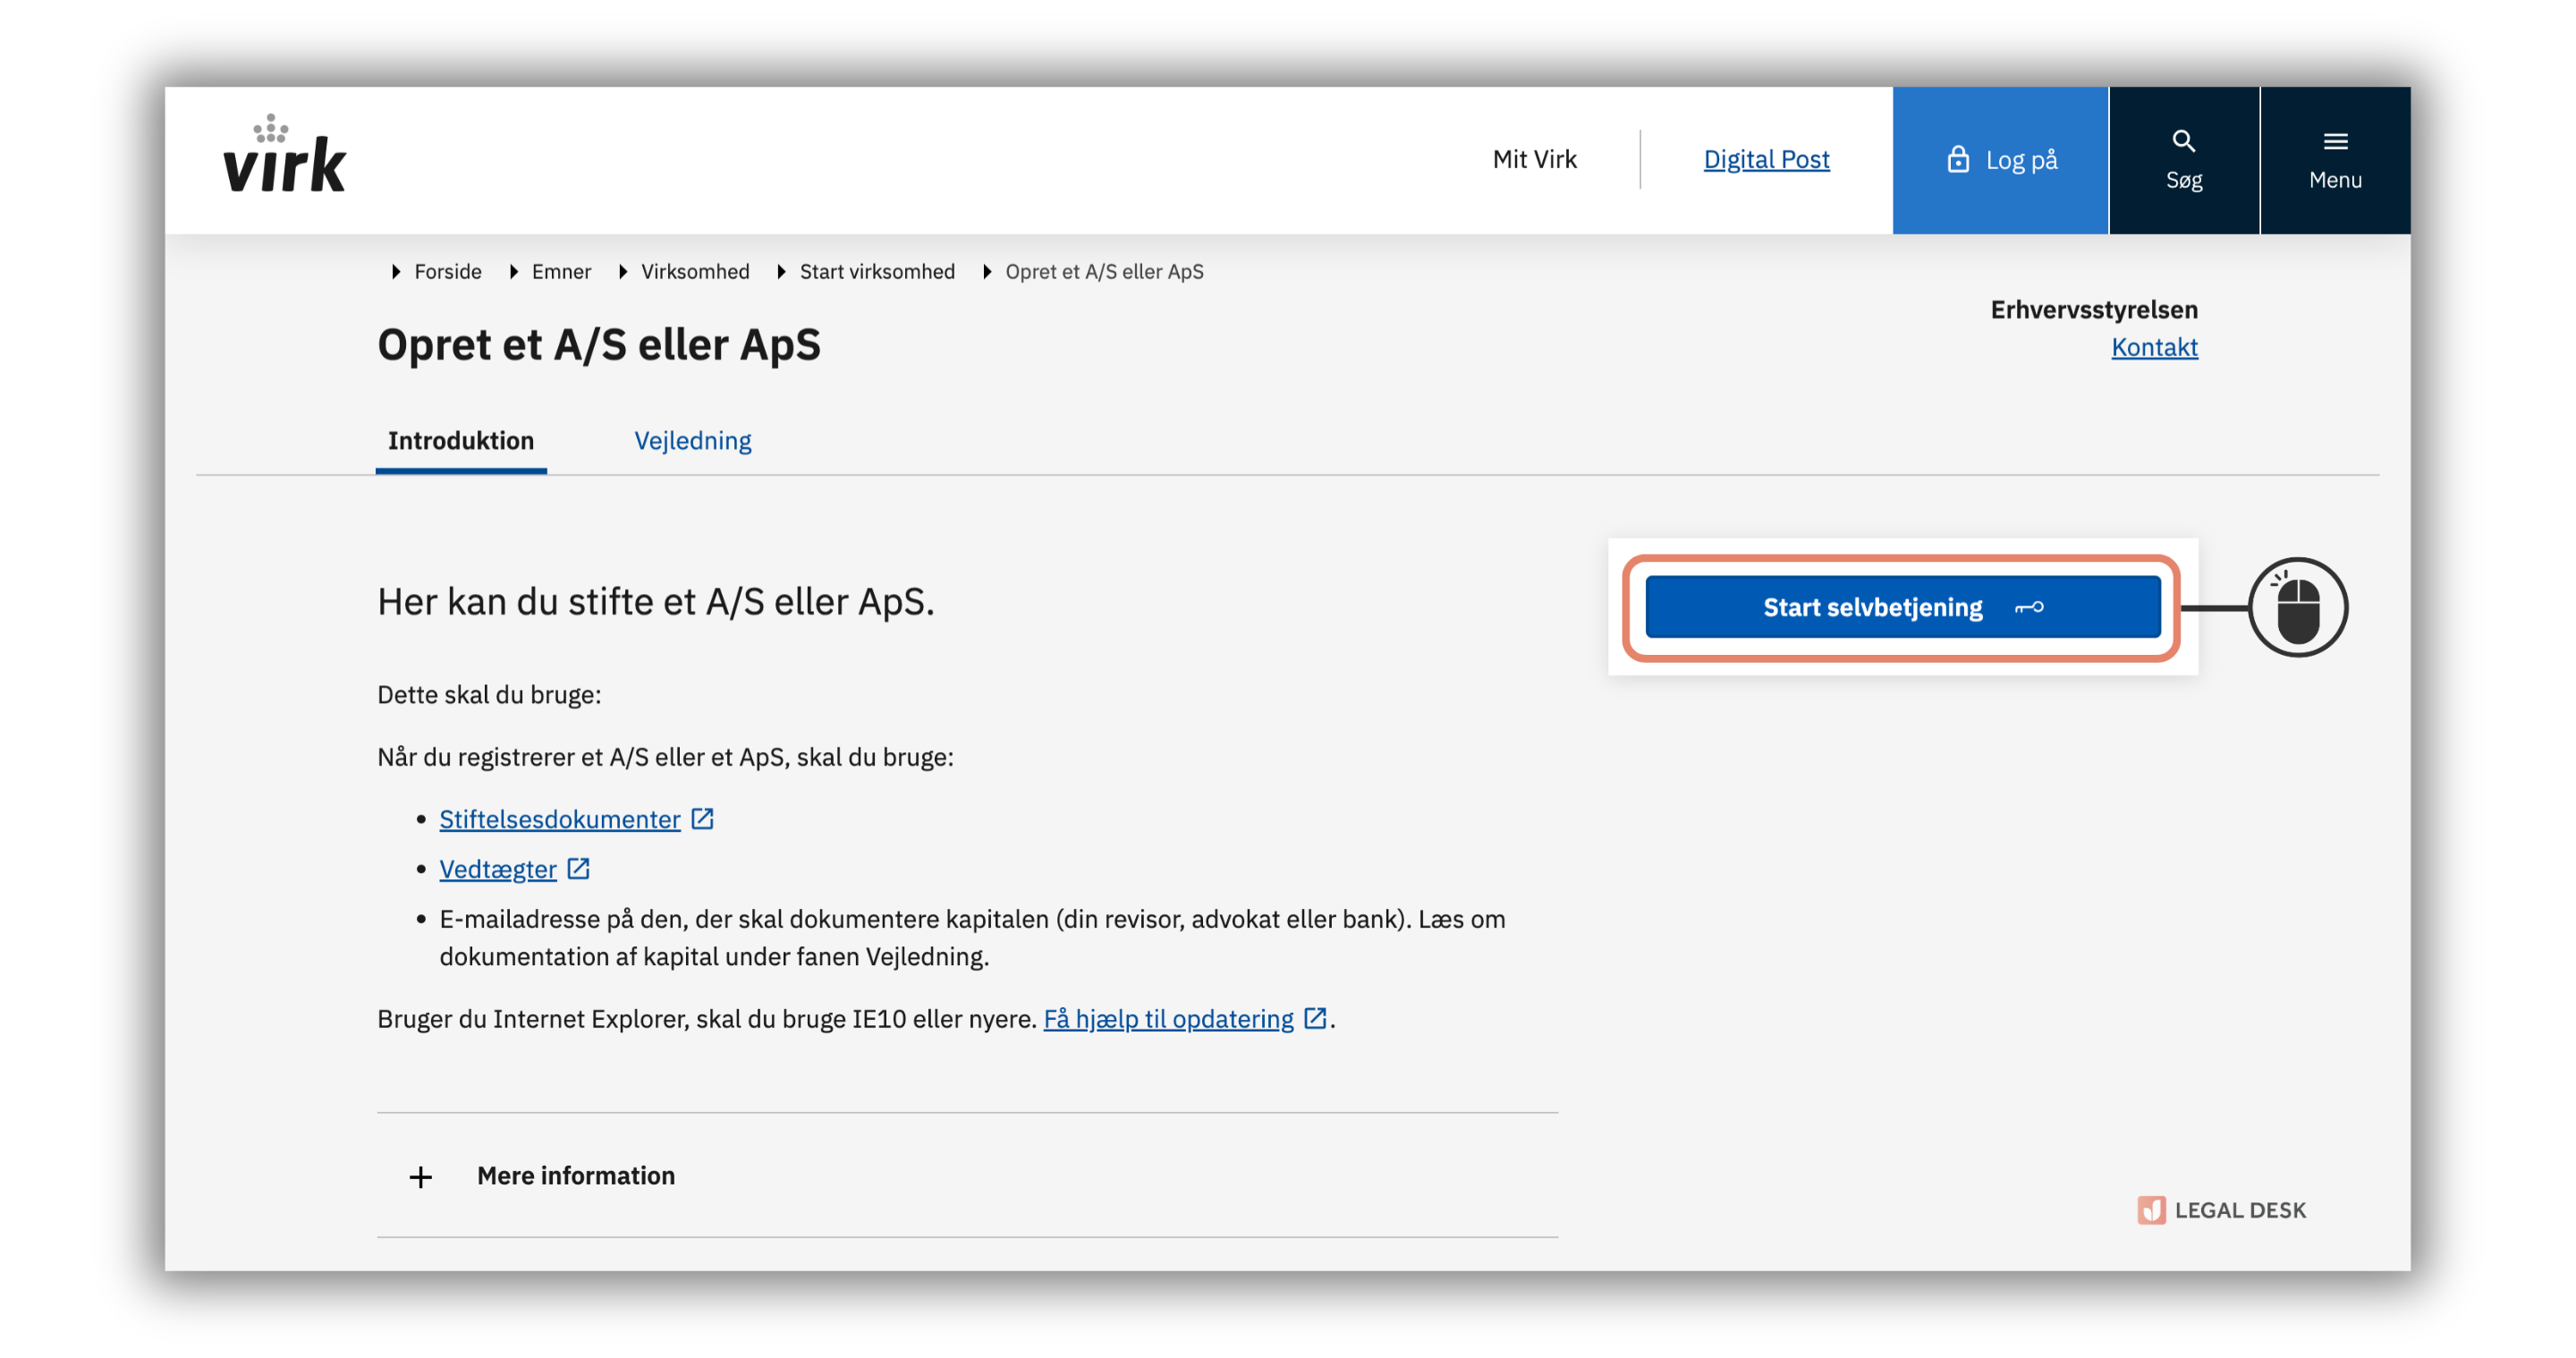Click the Opret et A/S eller ApS breadcrumb
Screen dimensions: 2576x1358
[x=1104, y=271]
